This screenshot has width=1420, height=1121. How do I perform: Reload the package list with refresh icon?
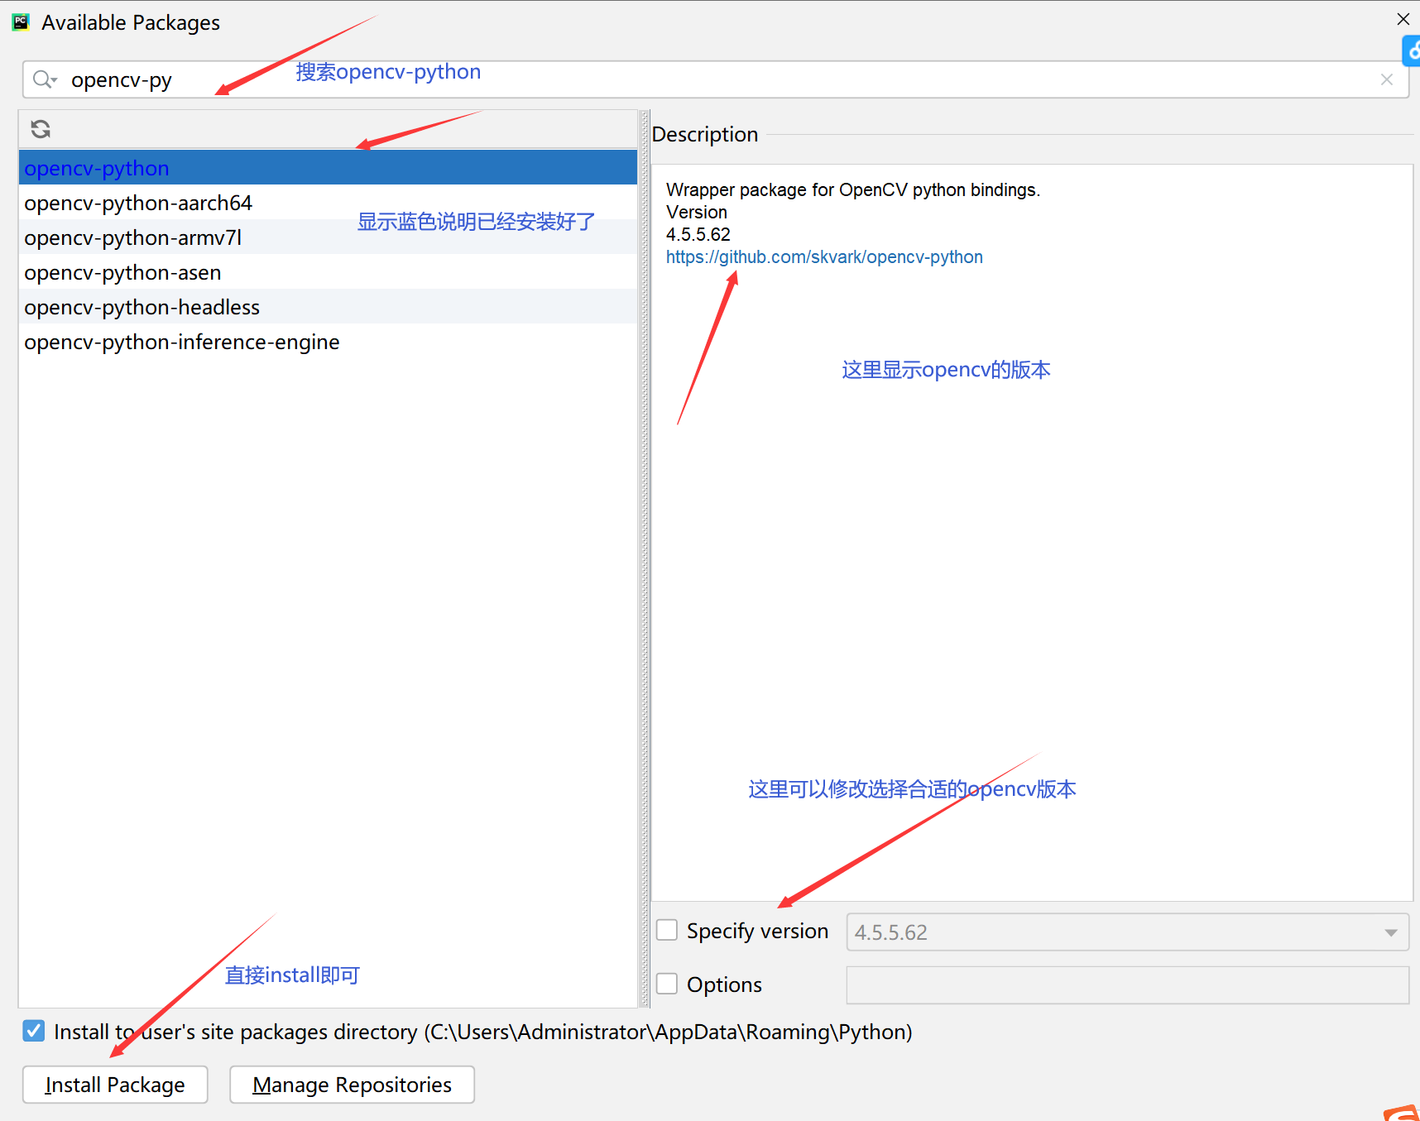[41, 129]
